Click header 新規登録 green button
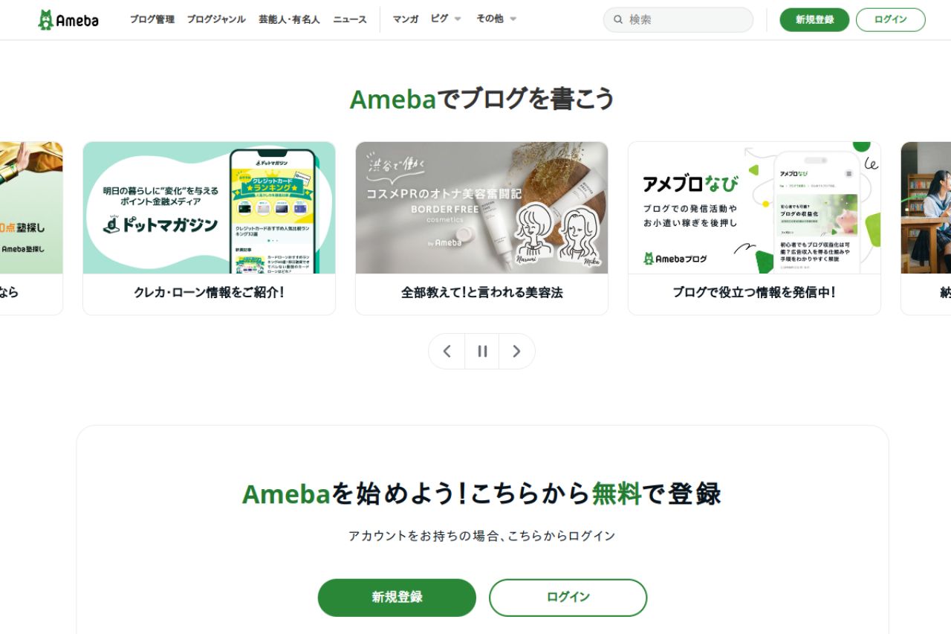Screen dimensions: 951x634 814,20
